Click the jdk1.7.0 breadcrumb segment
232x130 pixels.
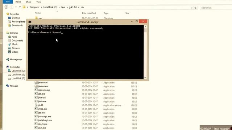(x=73, y=7)
